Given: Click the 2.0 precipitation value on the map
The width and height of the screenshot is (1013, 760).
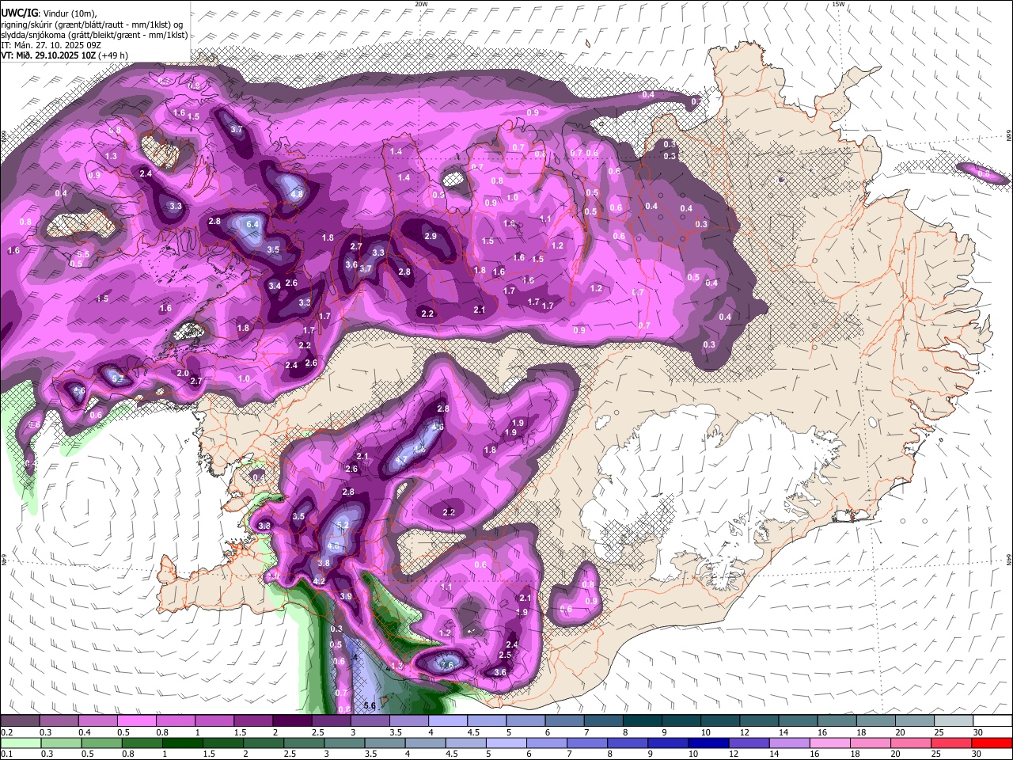Looking at the screenshot, I should (183, 374).
